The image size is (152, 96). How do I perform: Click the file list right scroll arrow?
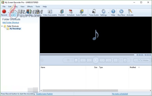150,91
